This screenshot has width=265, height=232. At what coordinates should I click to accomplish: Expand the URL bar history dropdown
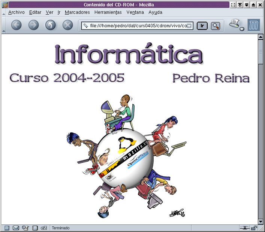[x=189, y=26]
